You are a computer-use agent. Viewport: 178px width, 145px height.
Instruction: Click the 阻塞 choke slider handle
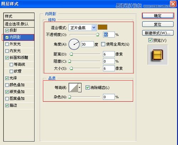(x=70, y=61)
